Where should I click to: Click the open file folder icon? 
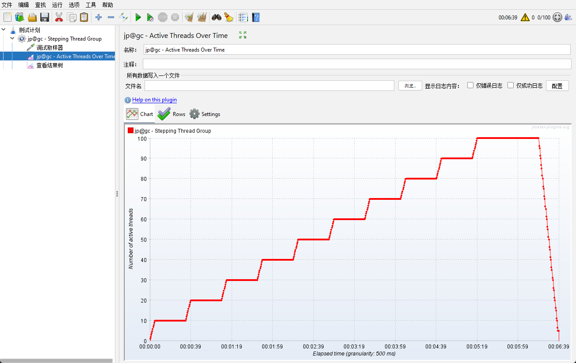click(32, 17)
